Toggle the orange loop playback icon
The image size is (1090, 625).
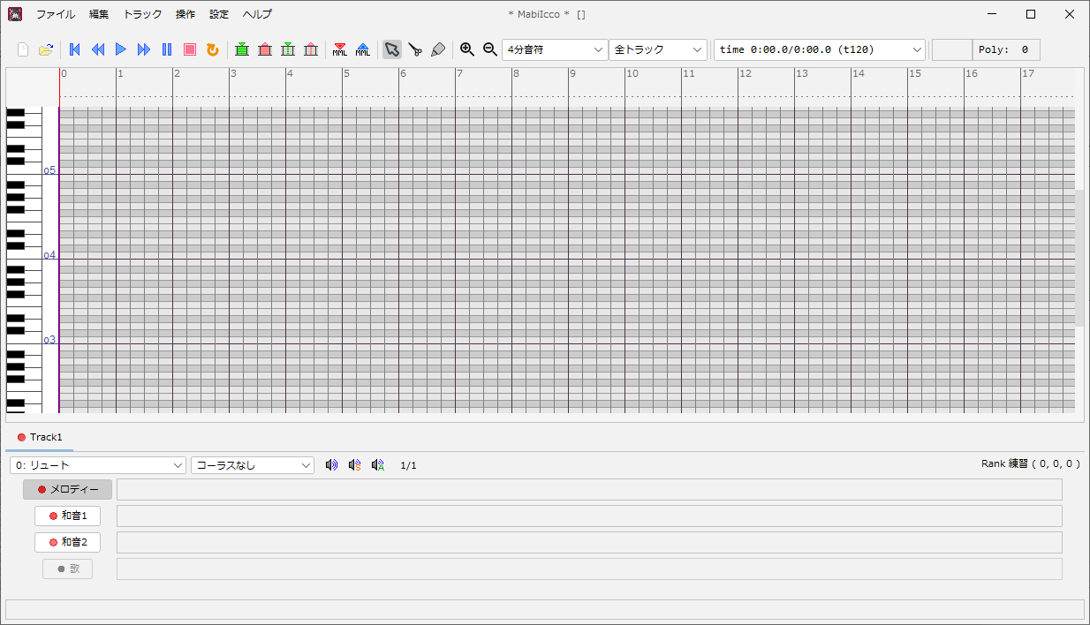pos(212,49)
